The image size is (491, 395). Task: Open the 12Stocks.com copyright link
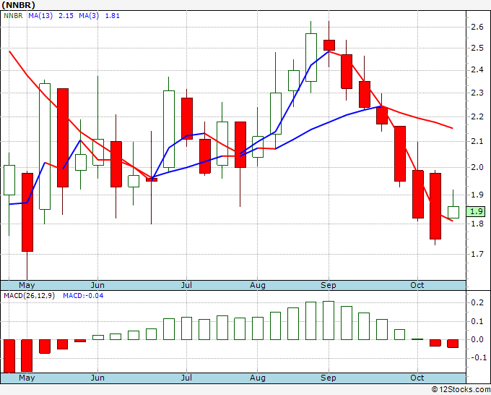[x=461, y=389]
